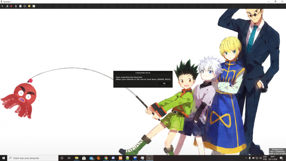Open the character figure icon in toolbar
Image resolution: width=286 pixels, height=161 pixels.
(16, 6)
